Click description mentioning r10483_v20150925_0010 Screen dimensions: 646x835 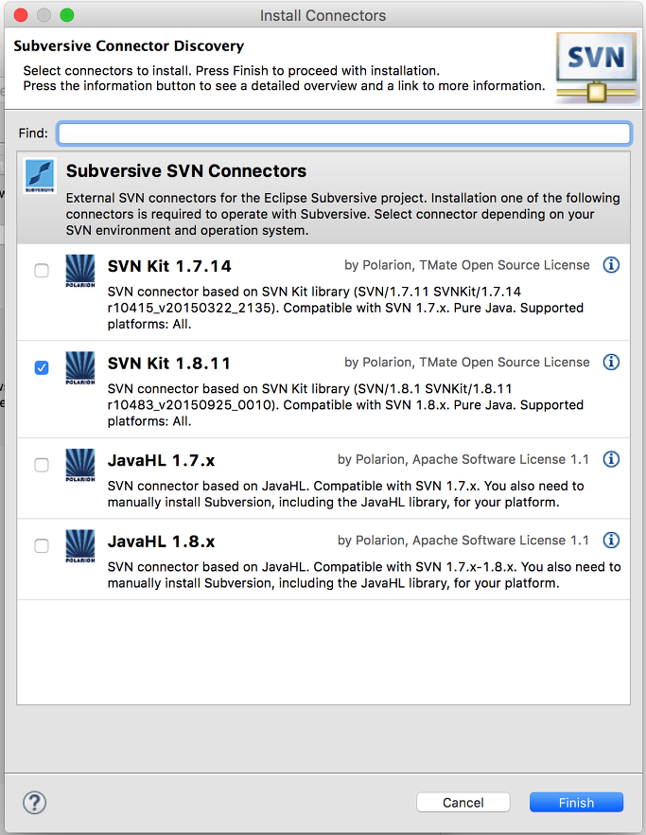[345, 405]
